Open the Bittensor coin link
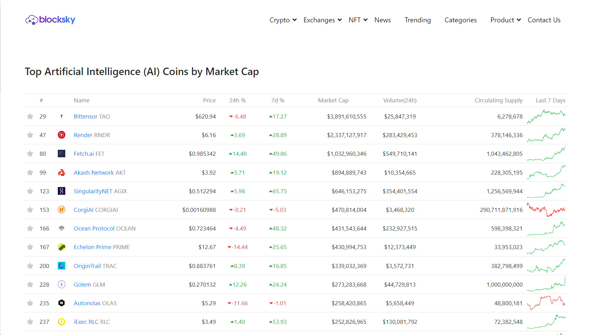The height and width of the screenshot is (335, 589). pyautogui.click(x=85, y=116)
